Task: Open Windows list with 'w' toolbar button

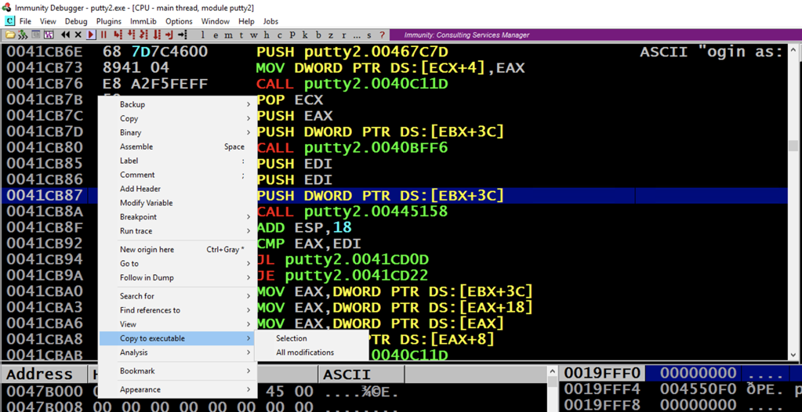Action: coord(254,34)
